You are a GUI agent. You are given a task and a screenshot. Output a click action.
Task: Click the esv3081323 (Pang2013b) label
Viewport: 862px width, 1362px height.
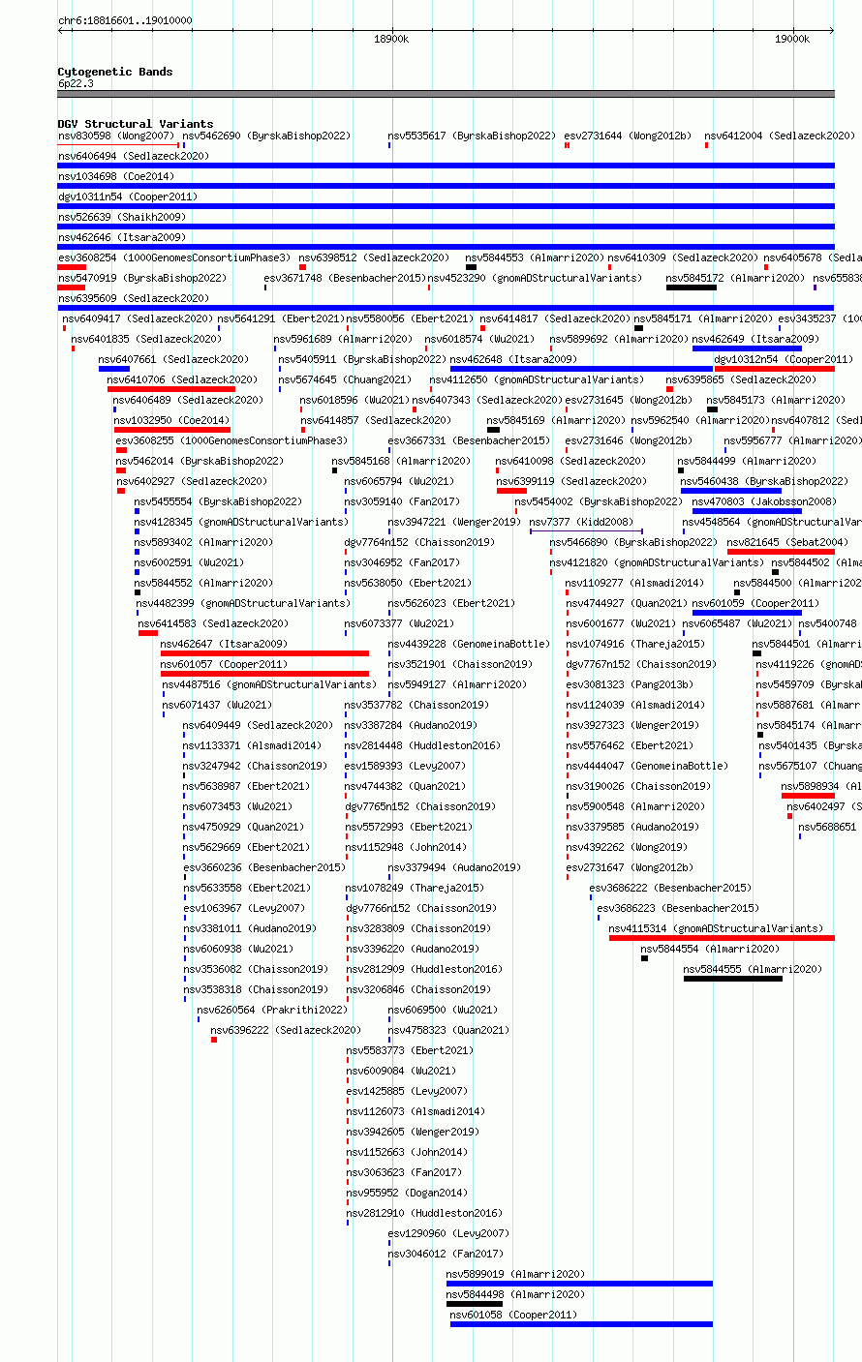630,684
